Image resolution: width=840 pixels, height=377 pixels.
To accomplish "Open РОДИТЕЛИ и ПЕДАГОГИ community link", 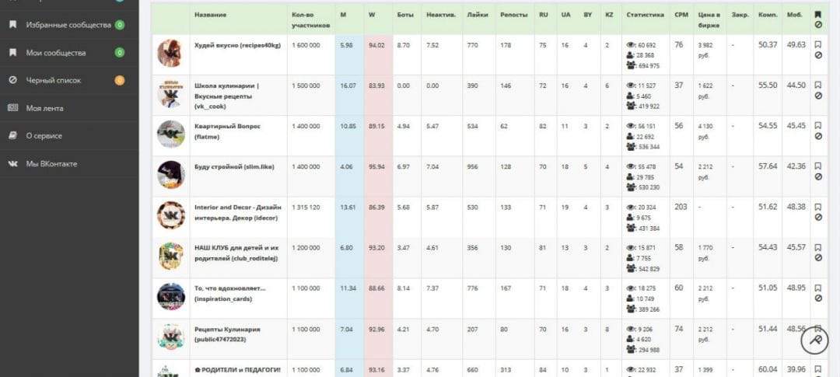I will coord(236,369).
